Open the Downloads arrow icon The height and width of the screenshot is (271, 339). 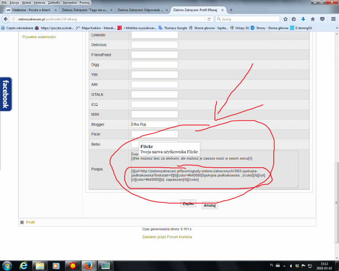[x=303, y=19]
